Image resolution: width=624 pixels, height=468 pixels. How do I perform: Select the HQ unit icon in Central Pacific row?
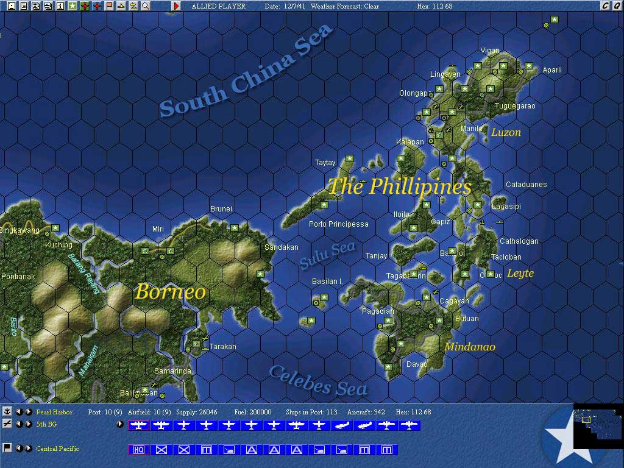coord(138,450)
